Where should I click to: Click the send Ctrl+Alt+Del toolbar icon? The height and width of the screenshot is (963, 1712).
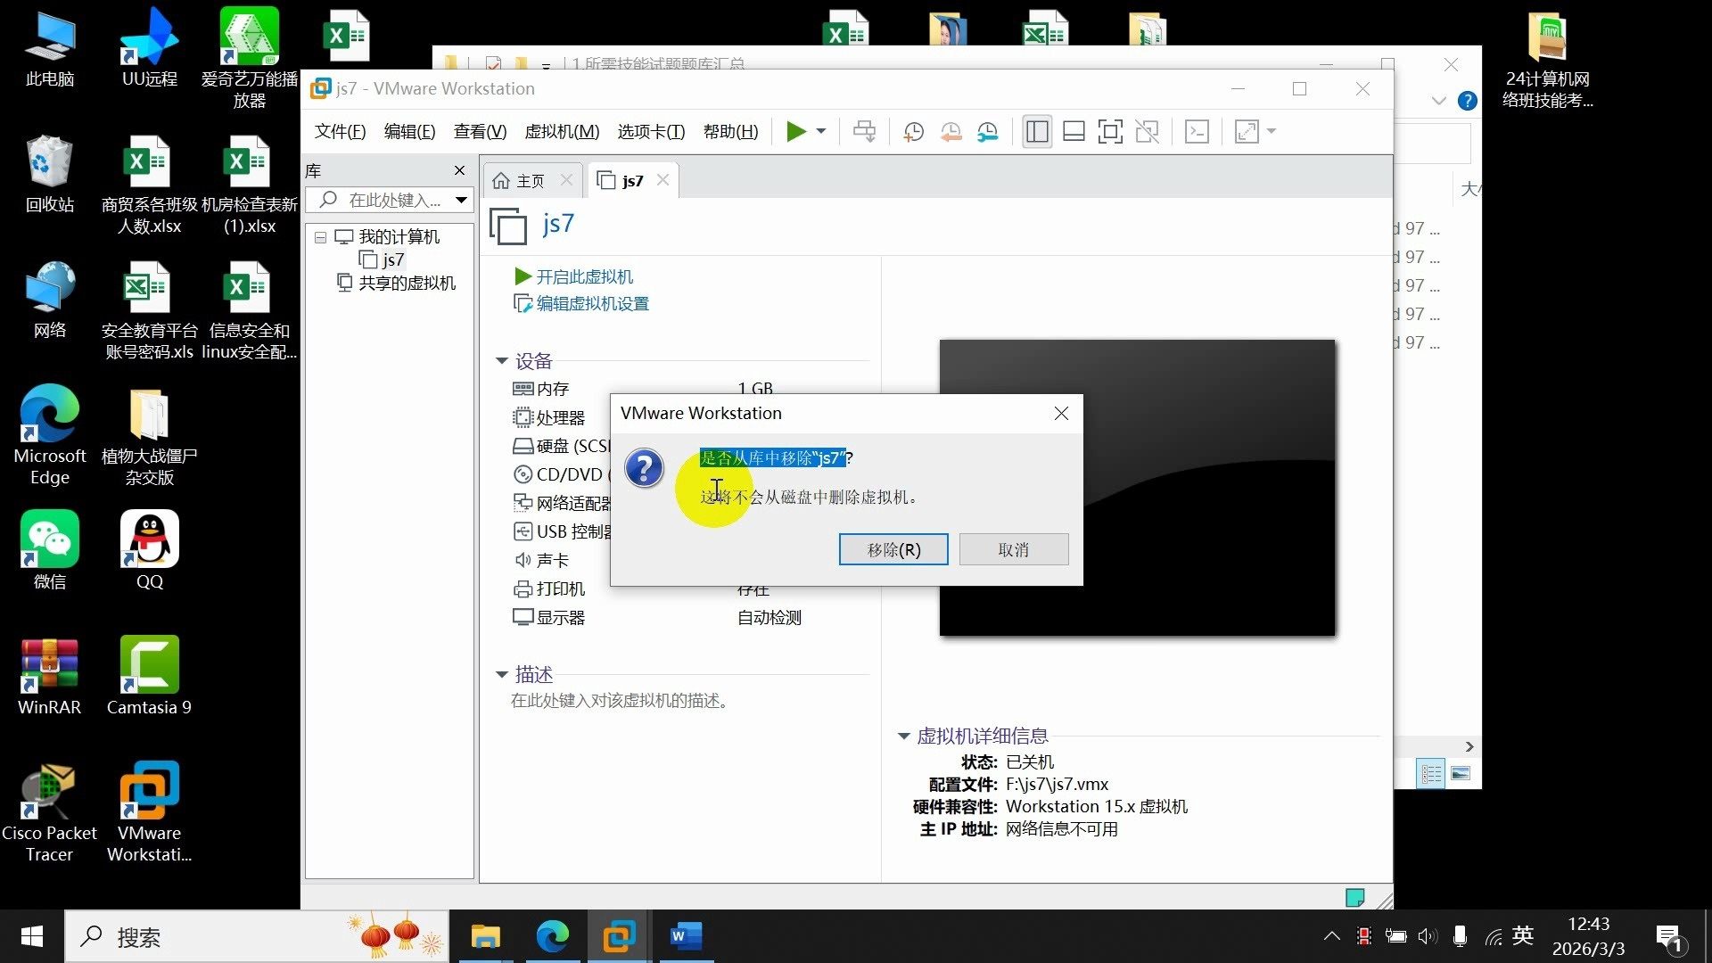click(864, 132)
